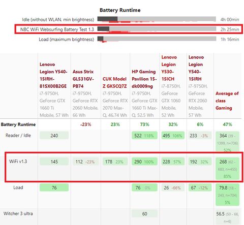
Task: Click the 233 -3% Reader/Idle cell
Action: [200, 136]
